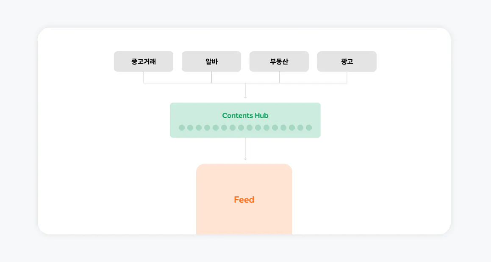Click the connector line beneath 알바
491x262 pixels.
click(x=212, y=78)
